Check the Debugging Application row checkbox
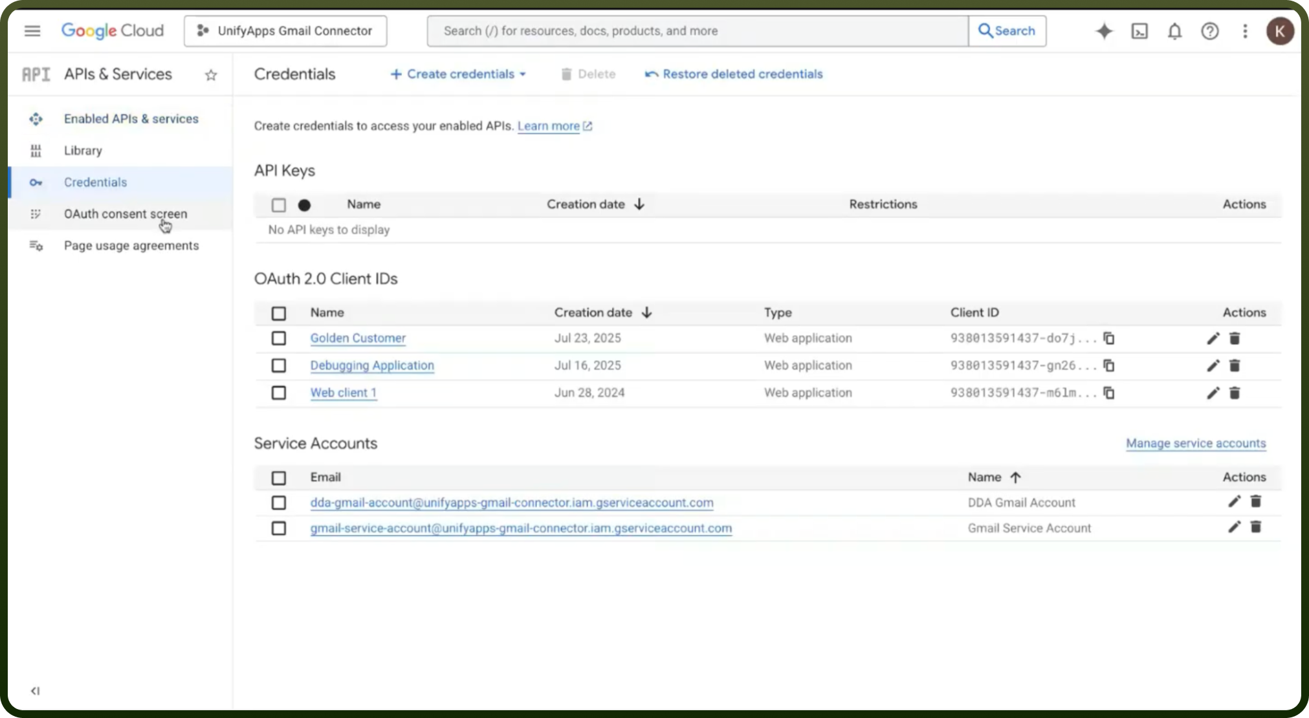 pyautogui.click(x=279, y=365)
